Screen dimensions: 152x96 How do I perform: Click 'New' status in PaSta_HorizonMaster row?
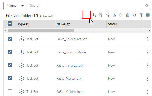click(x=111, y=52)
